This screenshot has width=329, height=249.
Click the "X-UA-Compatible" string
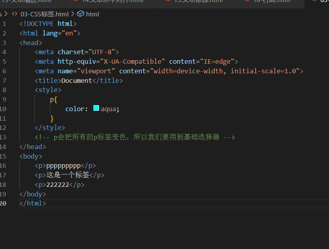pyautogui.click(x=133, y=62)
